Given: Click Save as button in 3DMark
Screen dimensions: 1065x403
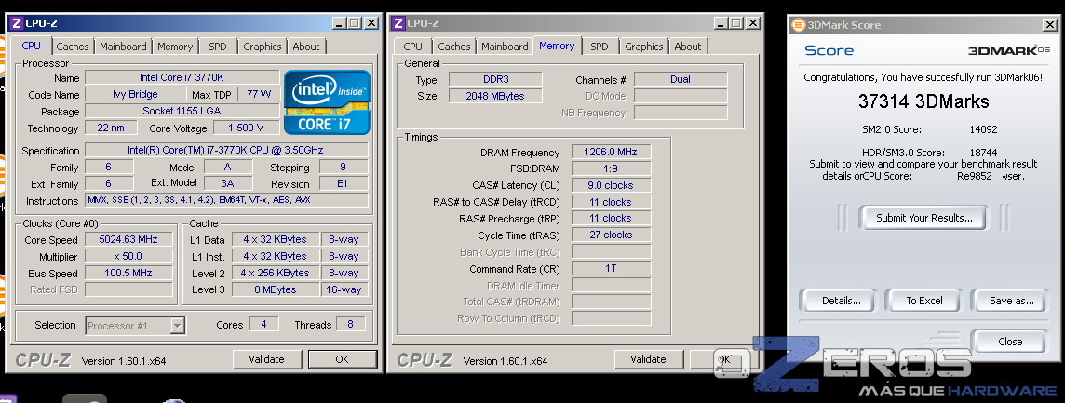Looking at the screenshot, I should coord(1011,301).
